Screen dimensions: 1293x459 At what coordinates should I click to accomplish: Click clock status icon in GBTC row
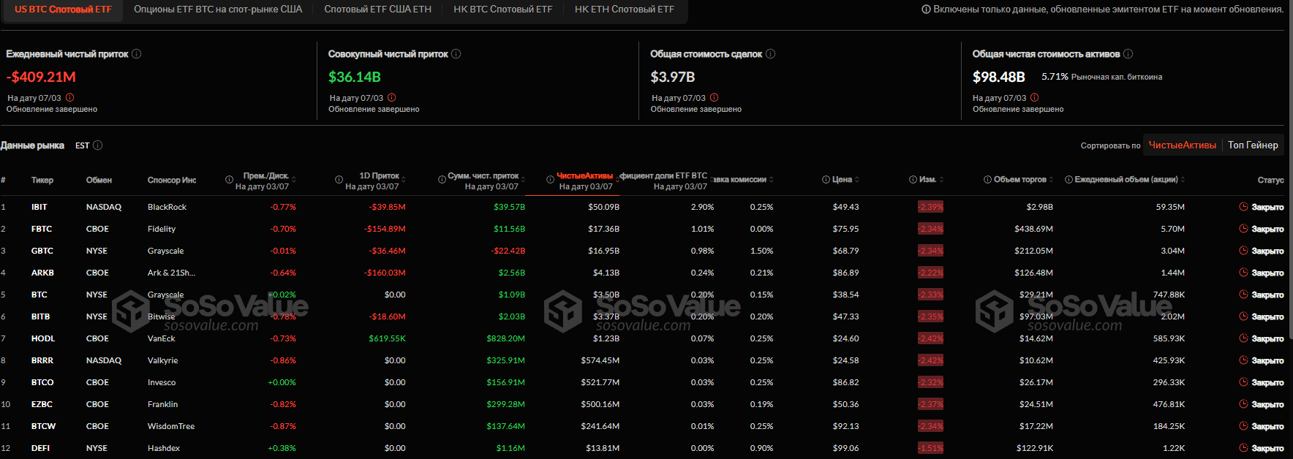click(x=1243, y=251)
